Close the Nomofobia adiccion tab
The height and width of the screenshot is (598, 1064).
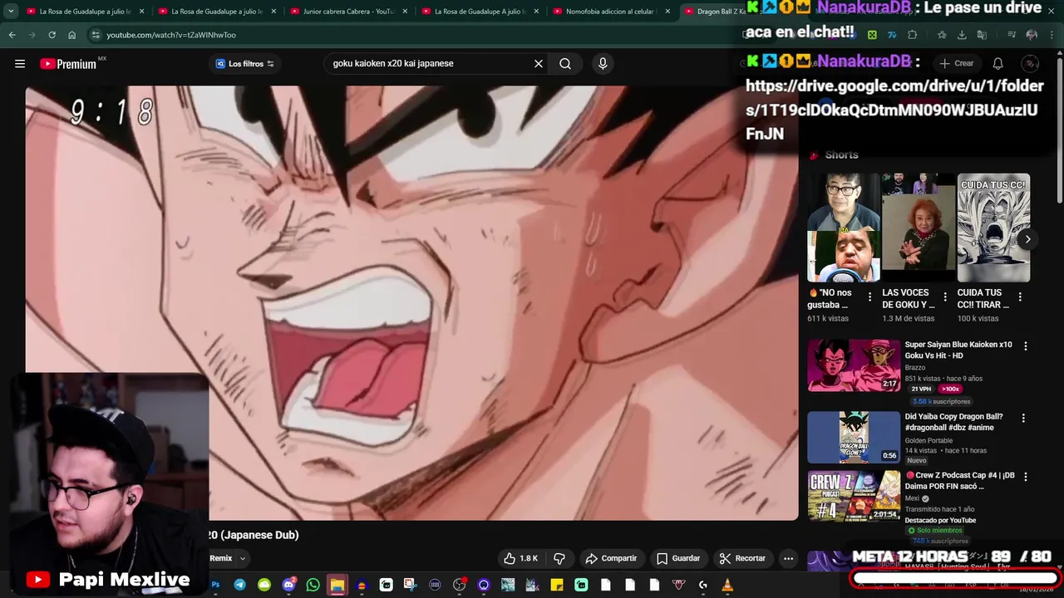click(x=667, y=12)
